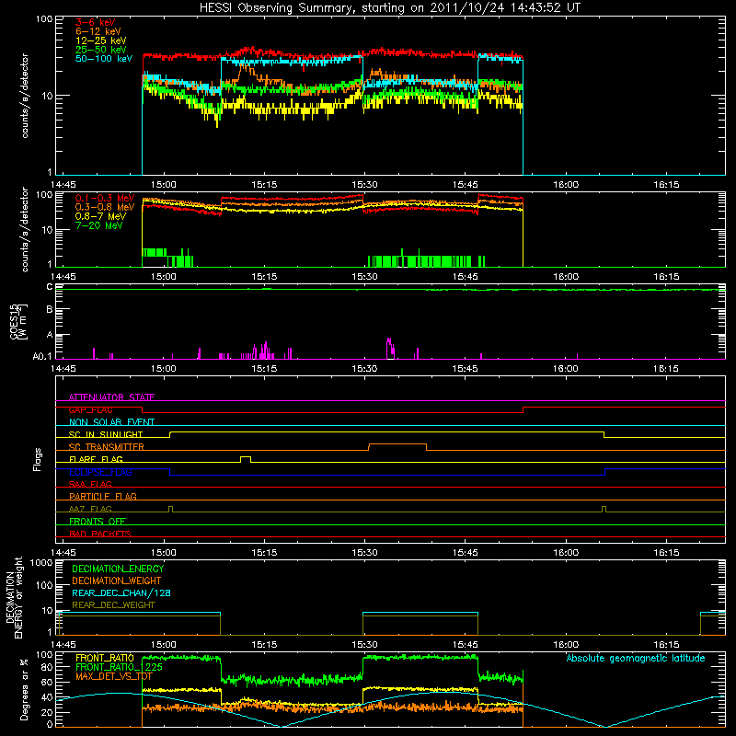Click the 0.1-0.3 MeV legend entry
Screen dimensions: 736x736
(x=105, y=198)
